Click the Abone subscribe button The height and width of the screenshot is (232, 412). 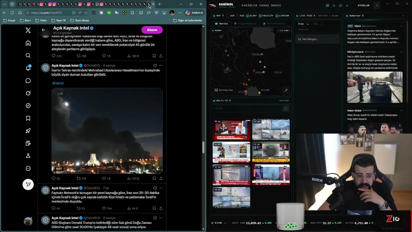pos(152,30)
